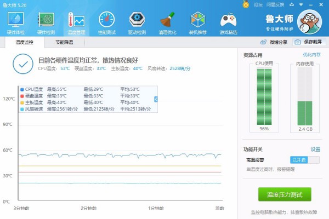Toggle 主板温度 yellow legend marker
The image size is (329, 219).
click(x=22, y=103)
